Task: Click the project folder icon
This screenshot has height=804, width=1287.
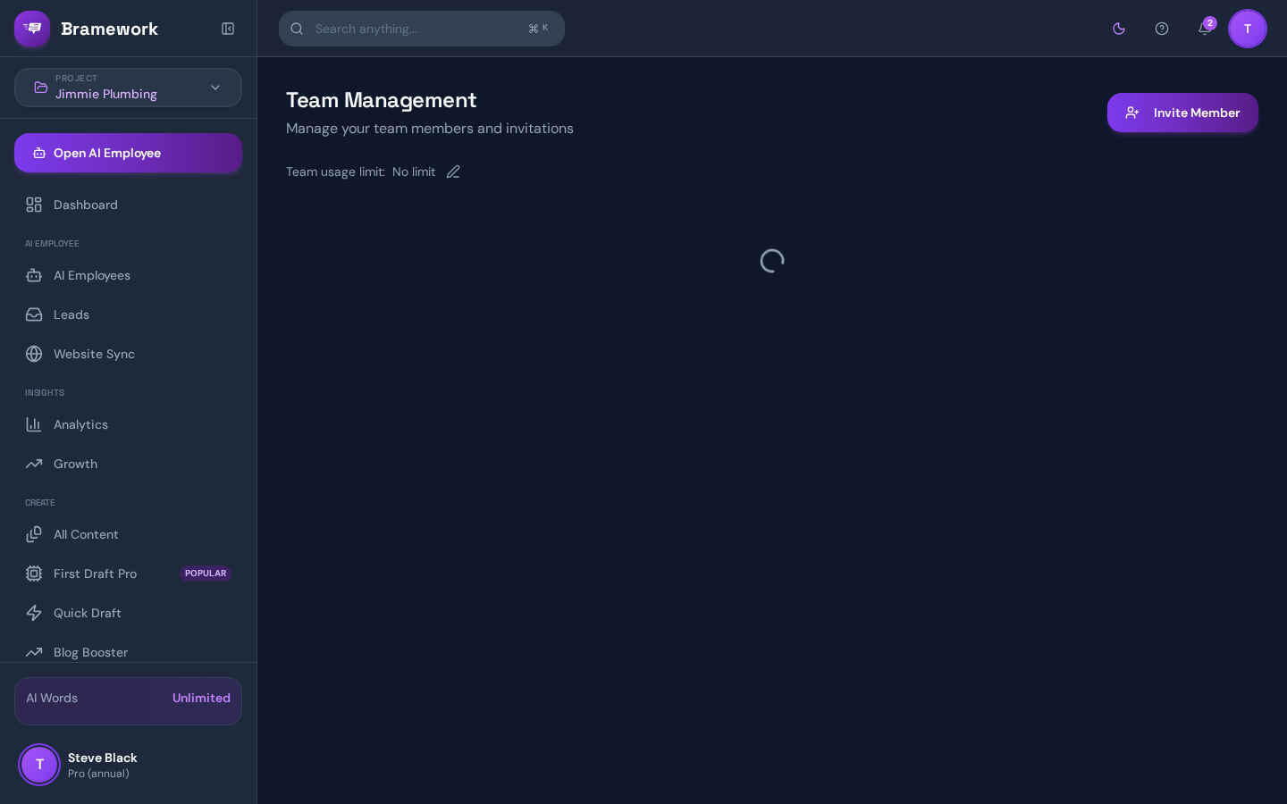Action: coord(41,88)
